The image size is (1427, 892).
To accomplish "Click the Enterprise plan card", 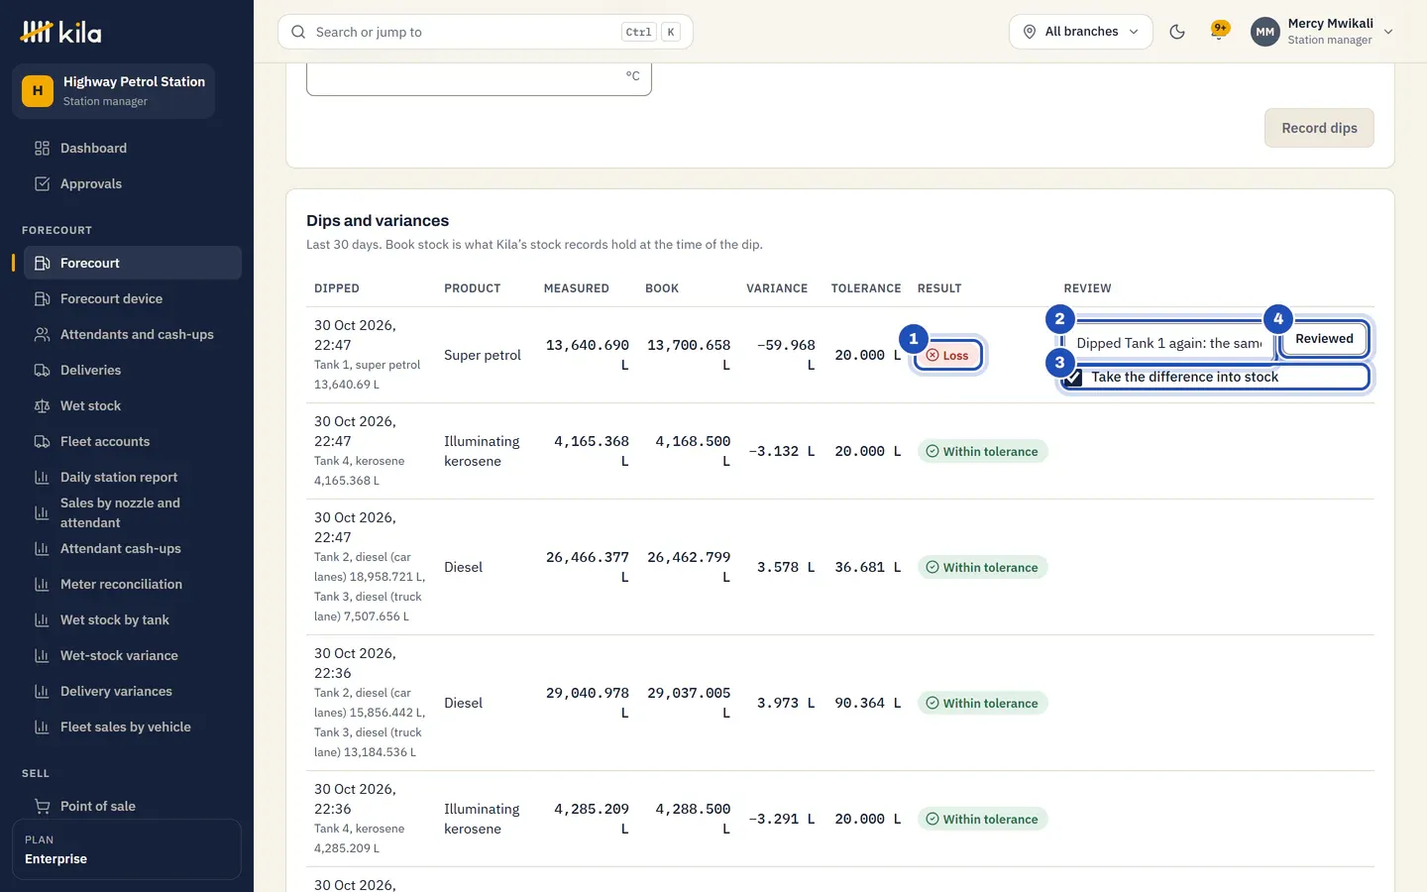I will coord(127,849).
